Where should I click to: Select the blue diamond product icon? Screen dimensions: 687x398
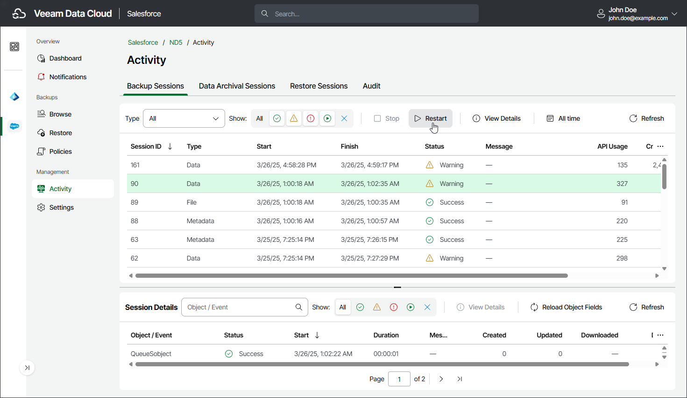(x=14, y=96)
